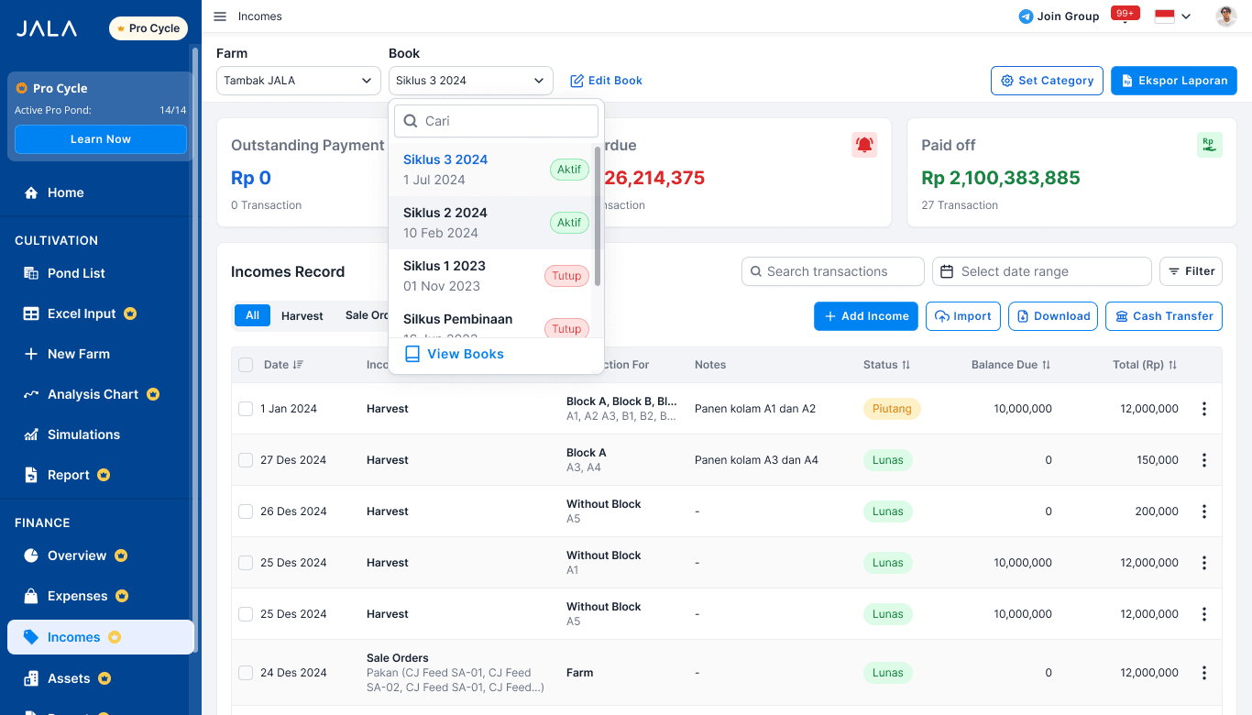Click the Telegram Join Group icon
The image size is (1252, 715).
[x=1026, y=16]
